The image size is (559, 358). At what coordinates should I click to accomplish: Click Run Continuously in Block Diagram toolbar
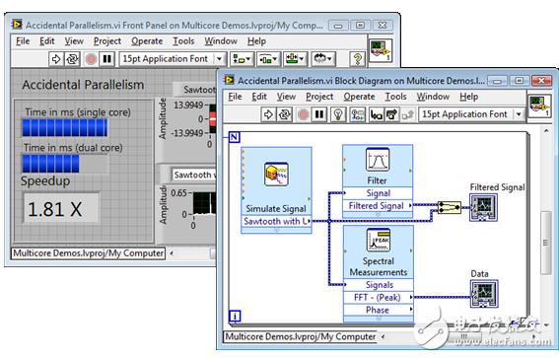click(x=285, y=114)
